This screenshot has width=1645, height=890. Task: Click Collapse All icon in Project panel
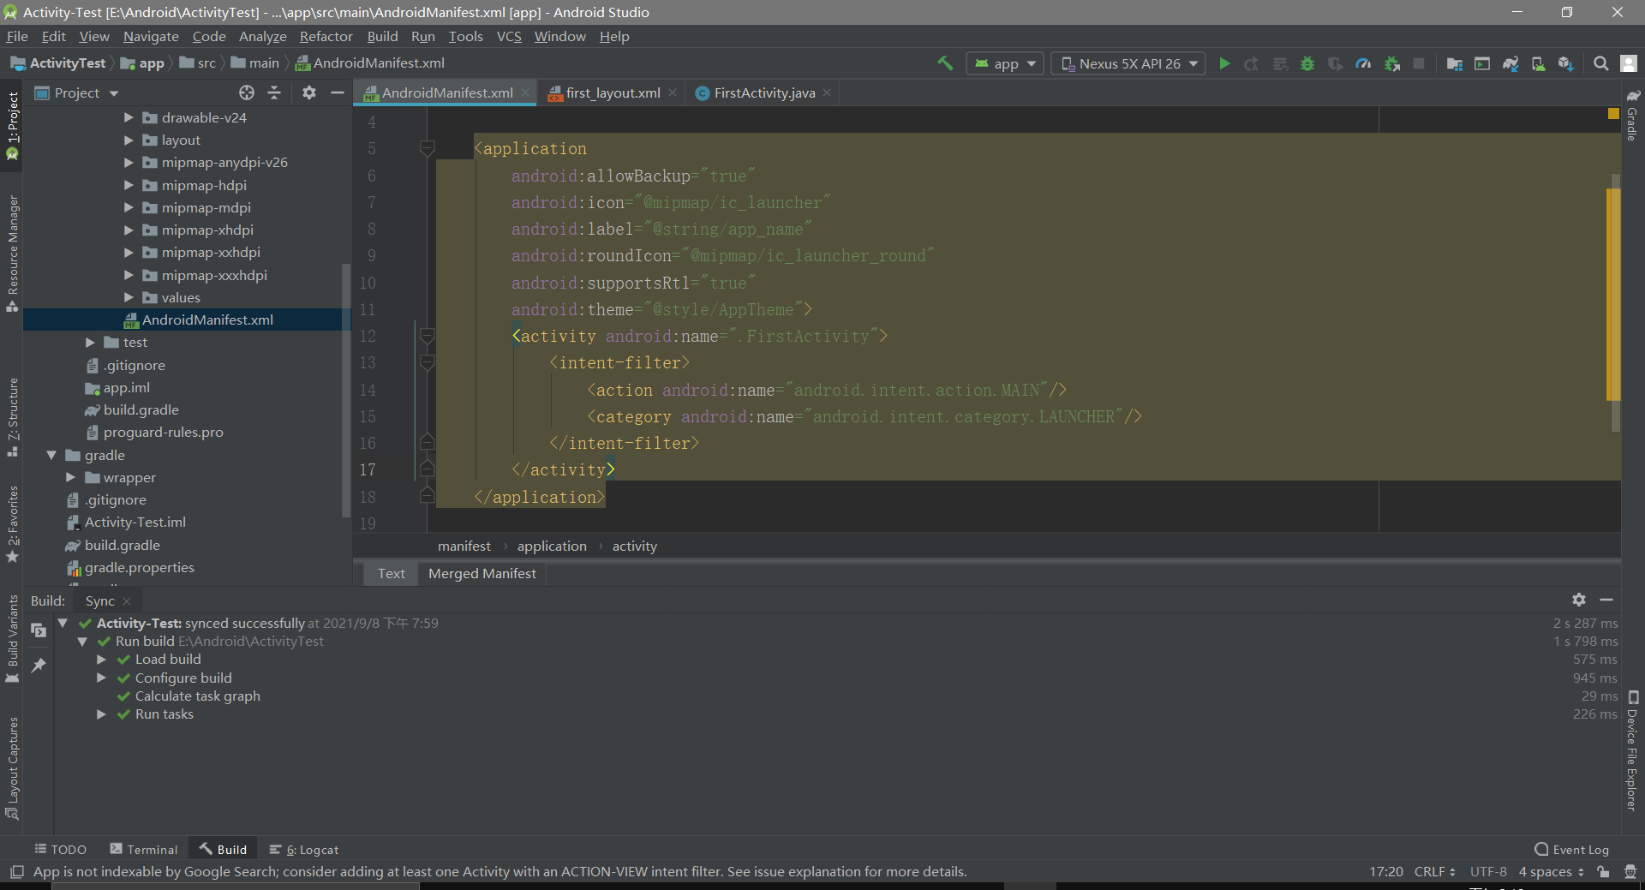[274, 93]
